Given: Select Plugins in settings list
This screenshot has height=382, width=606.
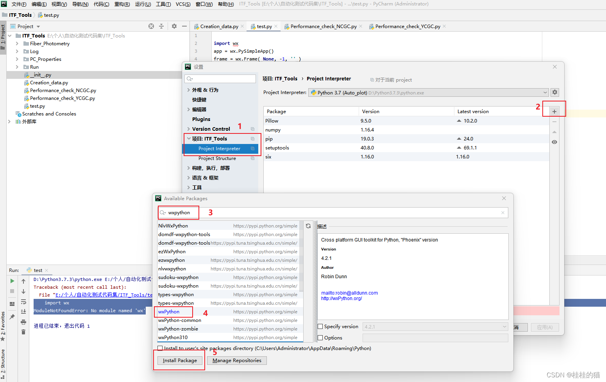Looking at the screenshot, I should [201, 119].
